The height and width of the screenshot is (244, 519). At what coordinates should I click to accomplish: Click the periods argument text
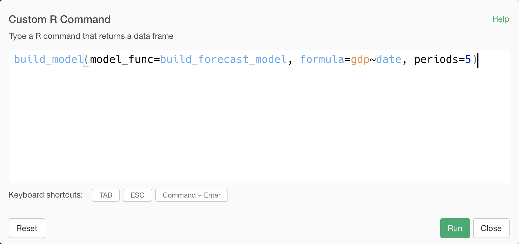click(436, 60)
